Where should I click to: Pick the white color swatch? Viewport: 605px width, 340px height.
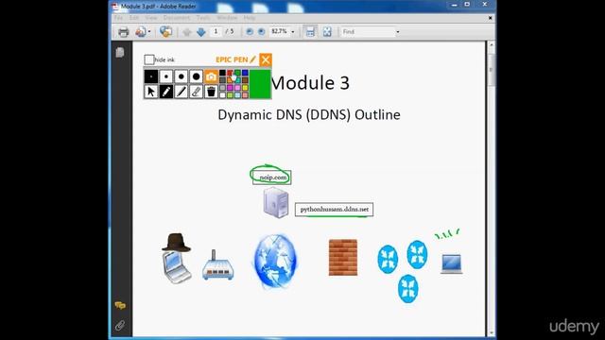click(x=223, y=95)
